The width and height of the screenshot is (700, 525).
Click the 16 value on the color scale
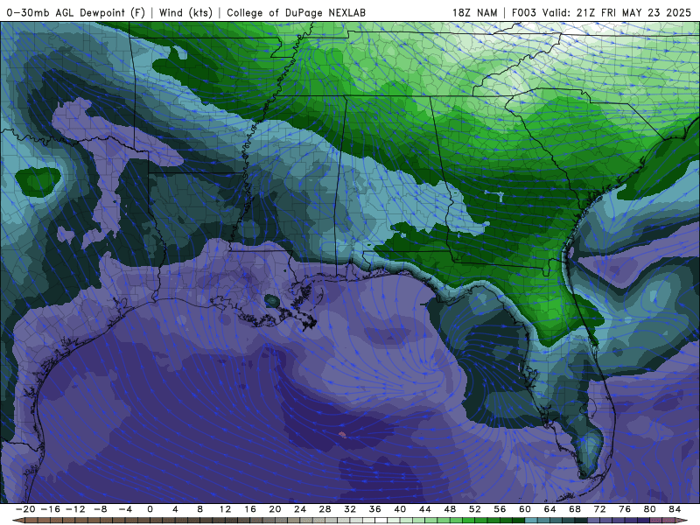click(x=250, y=509)
